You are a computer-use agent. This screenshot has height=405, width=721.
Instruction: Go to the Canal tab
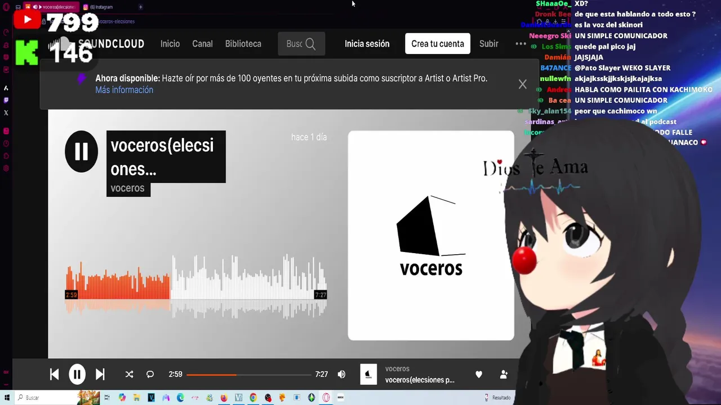tap(202, 44)
